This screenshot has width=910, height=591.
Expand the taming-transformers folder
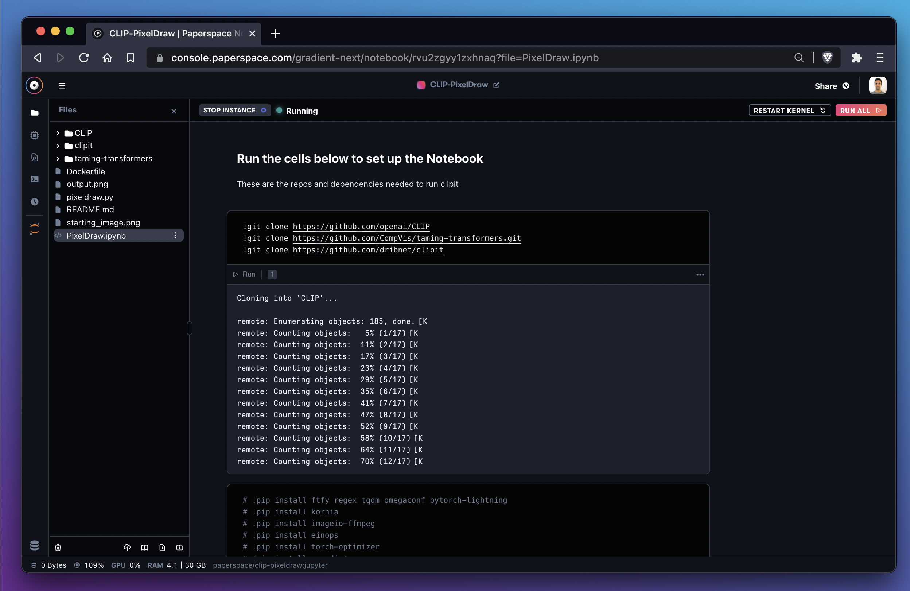pos(58,159)
